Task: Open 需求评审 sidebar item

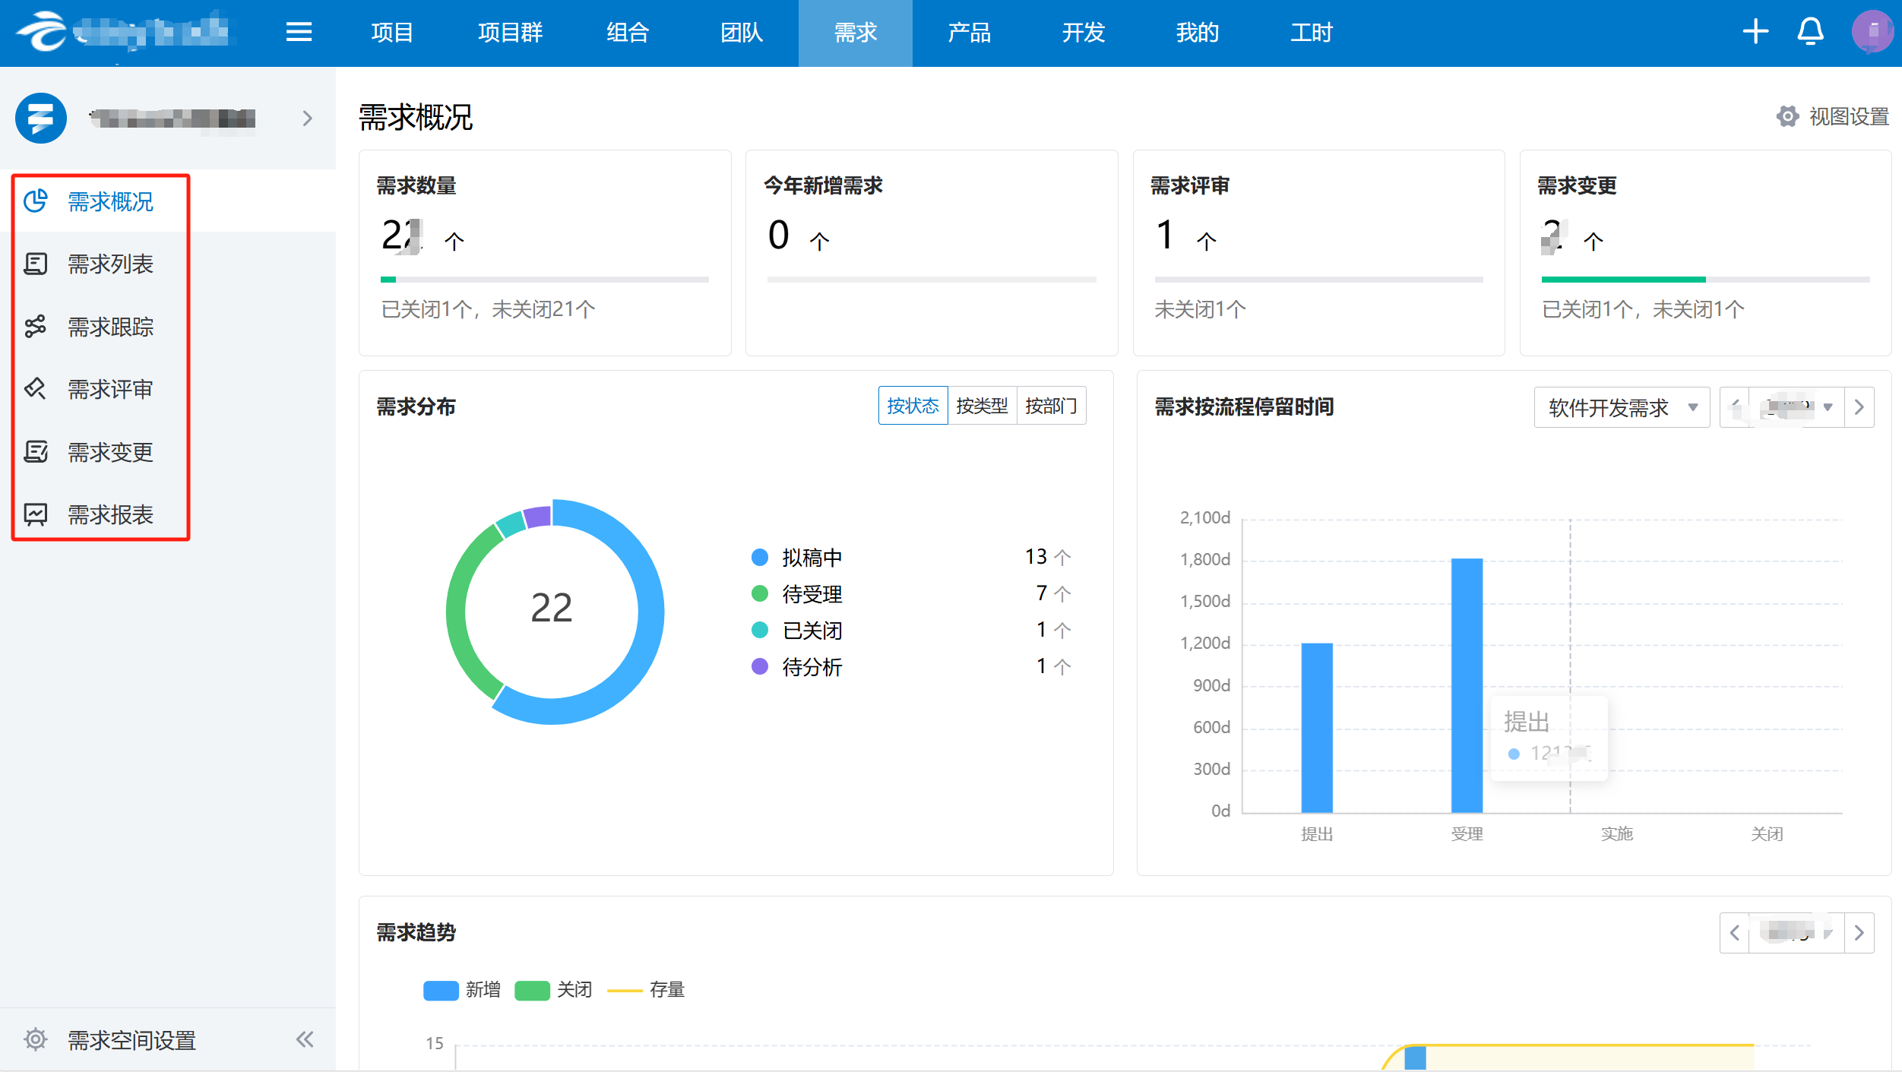Action: 110,390
